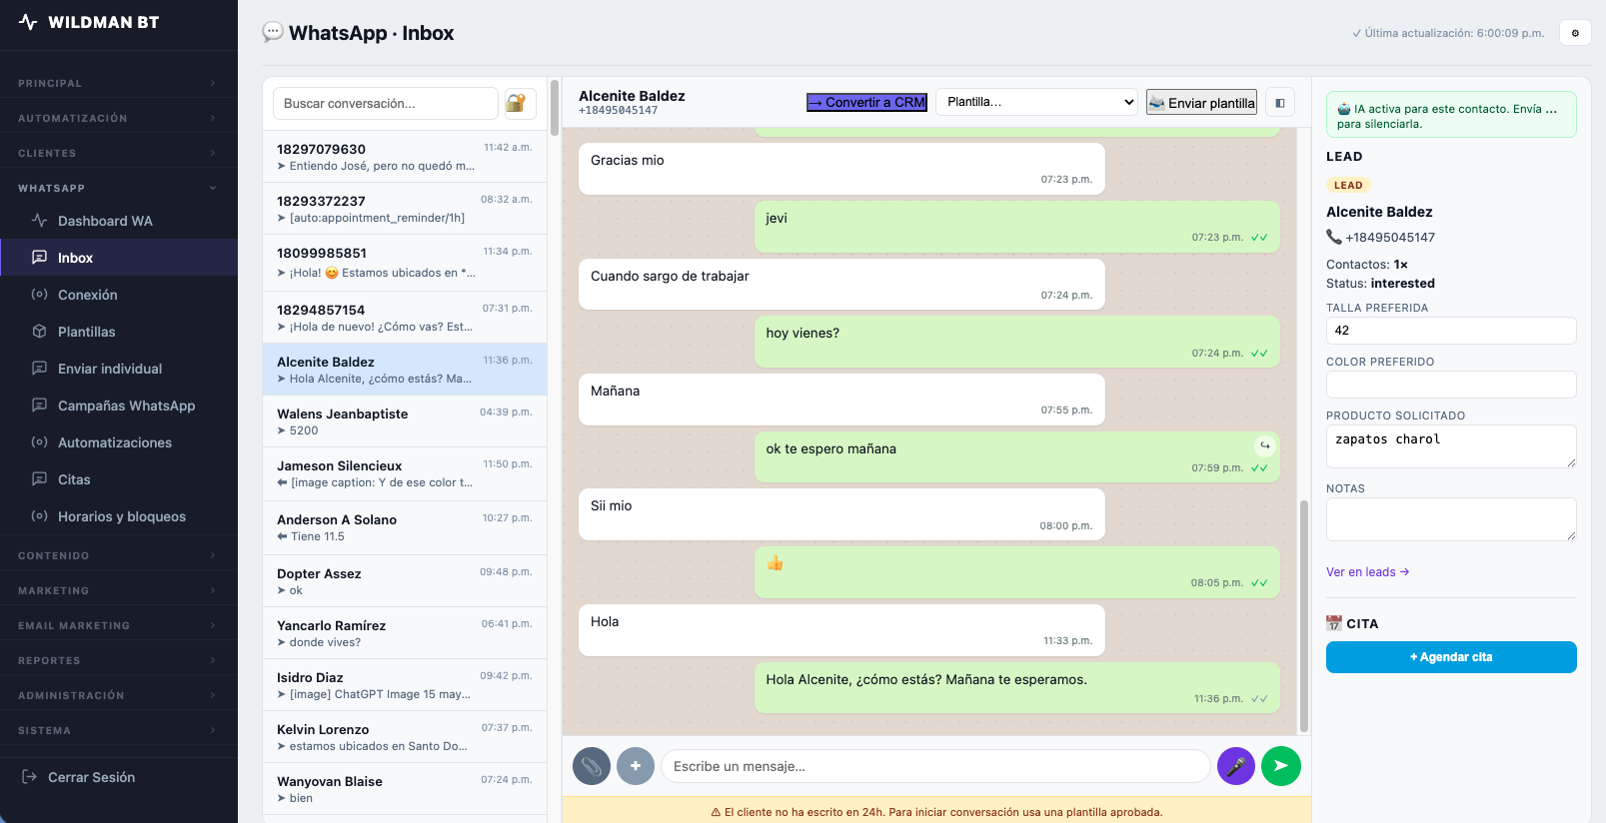1606x823 pixels.
Task: Click Enviar plantilla button
Action: click(1201, 102)
